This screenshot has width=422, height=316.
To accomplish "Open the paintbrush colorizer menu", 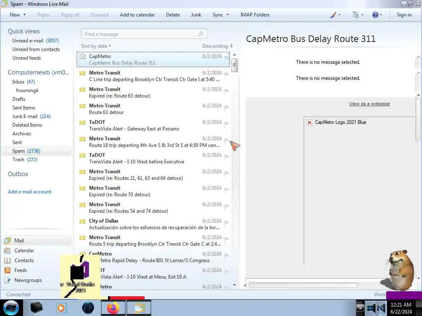I will tap(335, 15).
